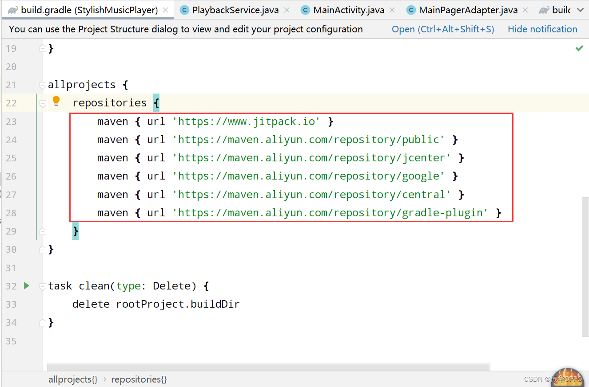Click the allprojects keyword on line 21
Screen dimensions: 589x387
pyautogui.click(x=82, y=85)
